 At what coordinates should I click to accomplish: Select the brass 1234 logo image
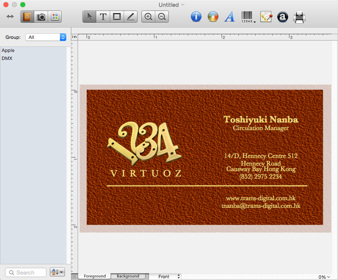(144, 143)
